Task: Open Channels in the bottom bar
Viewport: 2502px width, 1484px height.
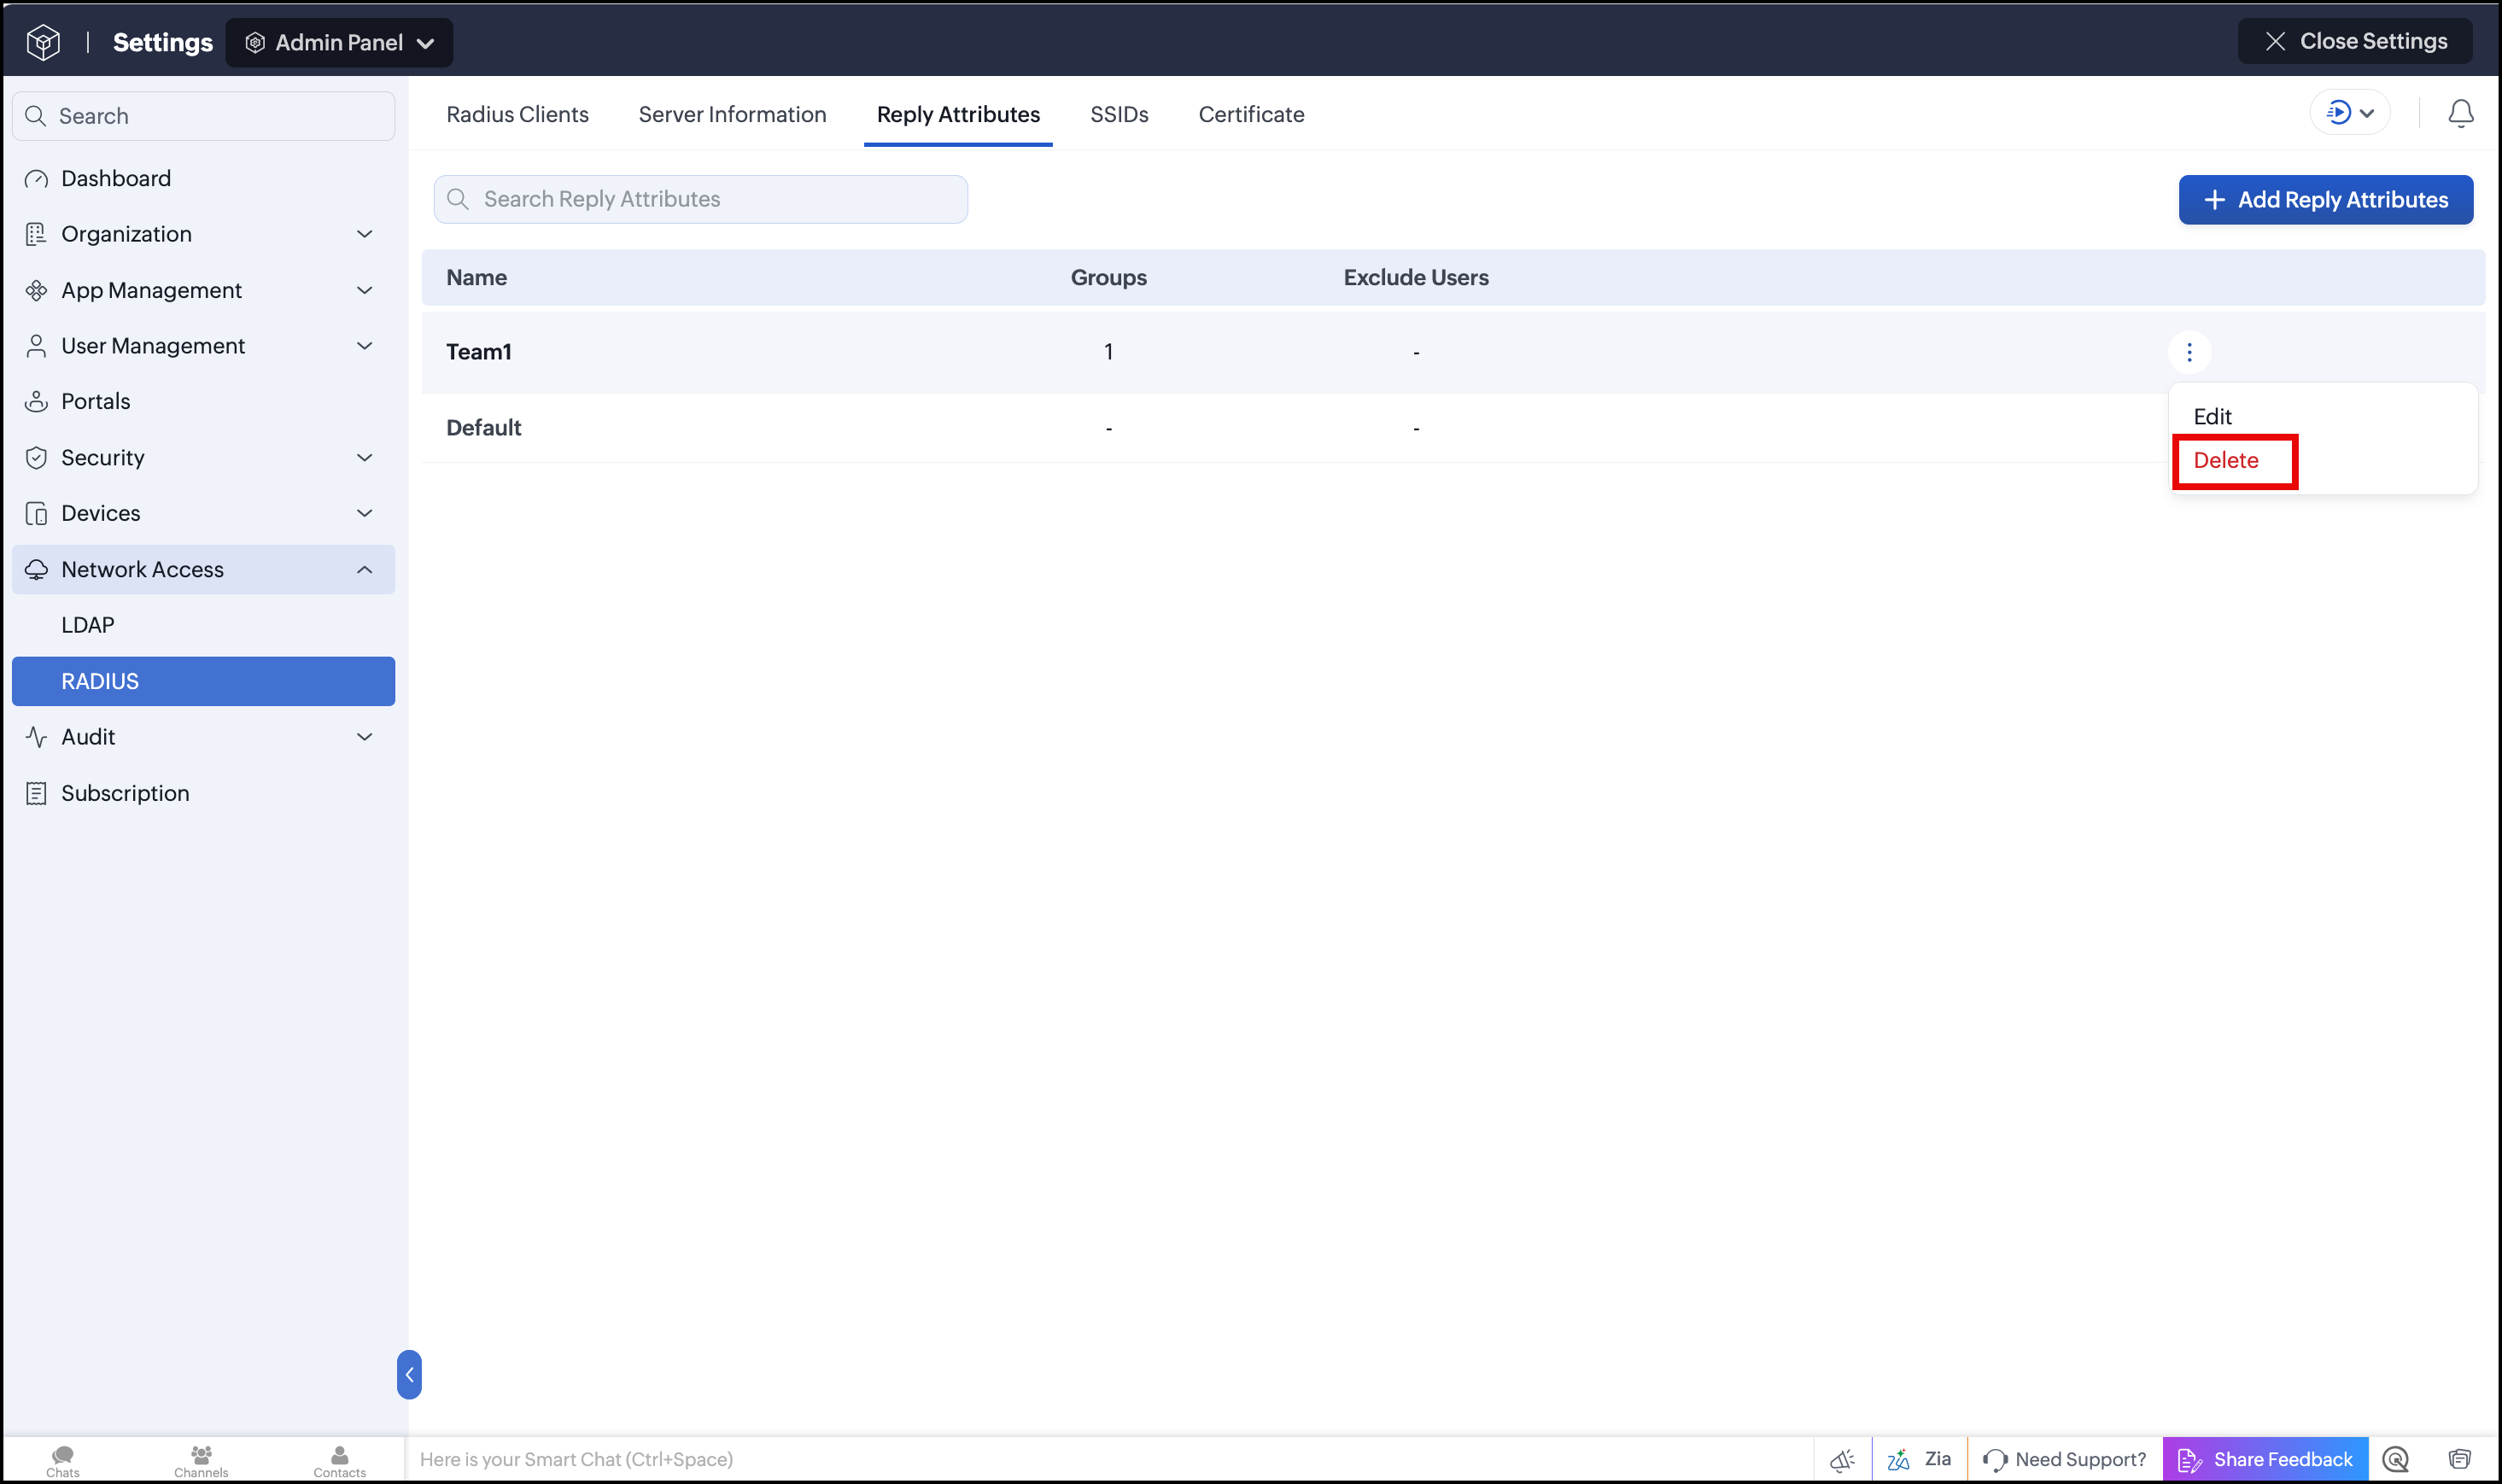Action: (x=201, y=1459)
